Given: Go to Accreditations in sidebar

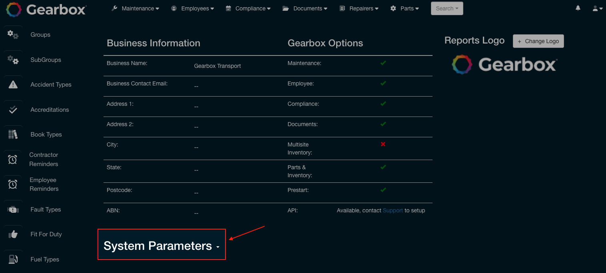Looking at the screenshot, I should click(x=50, y=110).
